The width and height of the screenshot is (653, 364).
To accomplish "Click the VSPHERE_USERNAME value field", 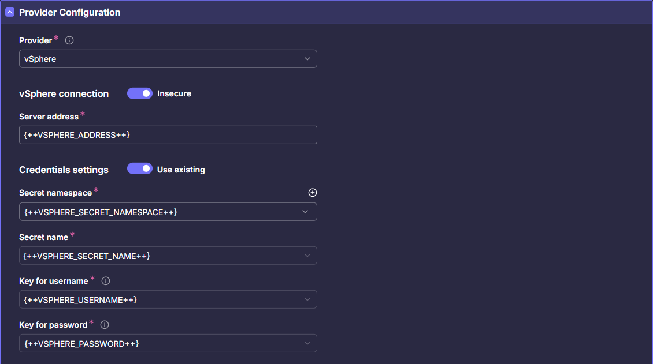I will click(x=168, y=299).
